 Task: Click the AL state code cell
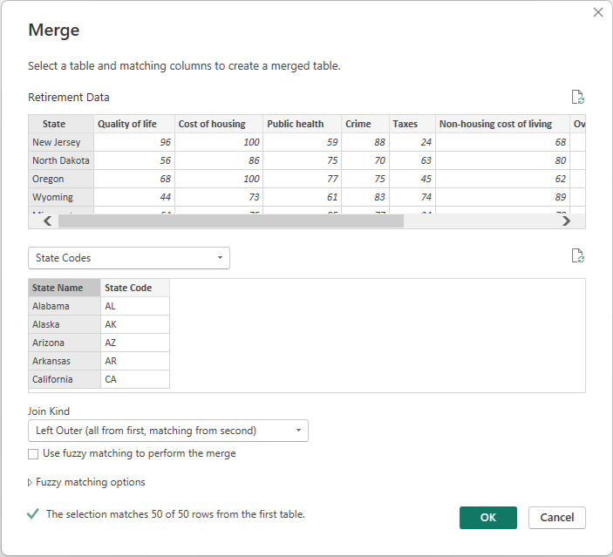point(135,306)
